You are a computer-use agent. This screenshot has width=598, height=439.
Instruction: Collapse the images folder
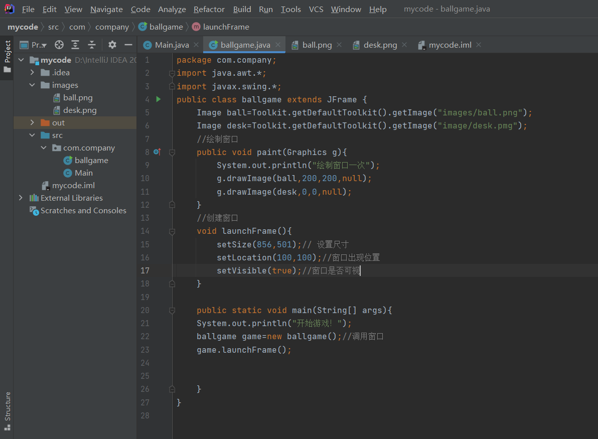click(33, 85)
